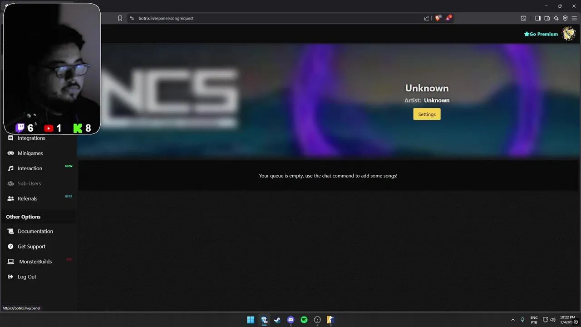Open the yellow Settings button
581x327 pixels.
[427, 114]
